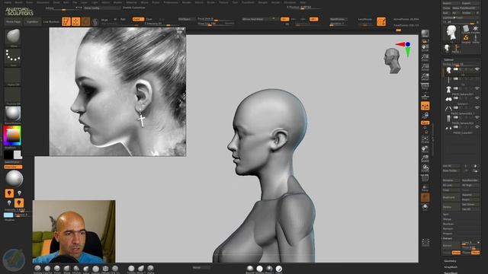Click the Duplicate subtool button
The width and height of the screenshot is (488, 274).
451,198
